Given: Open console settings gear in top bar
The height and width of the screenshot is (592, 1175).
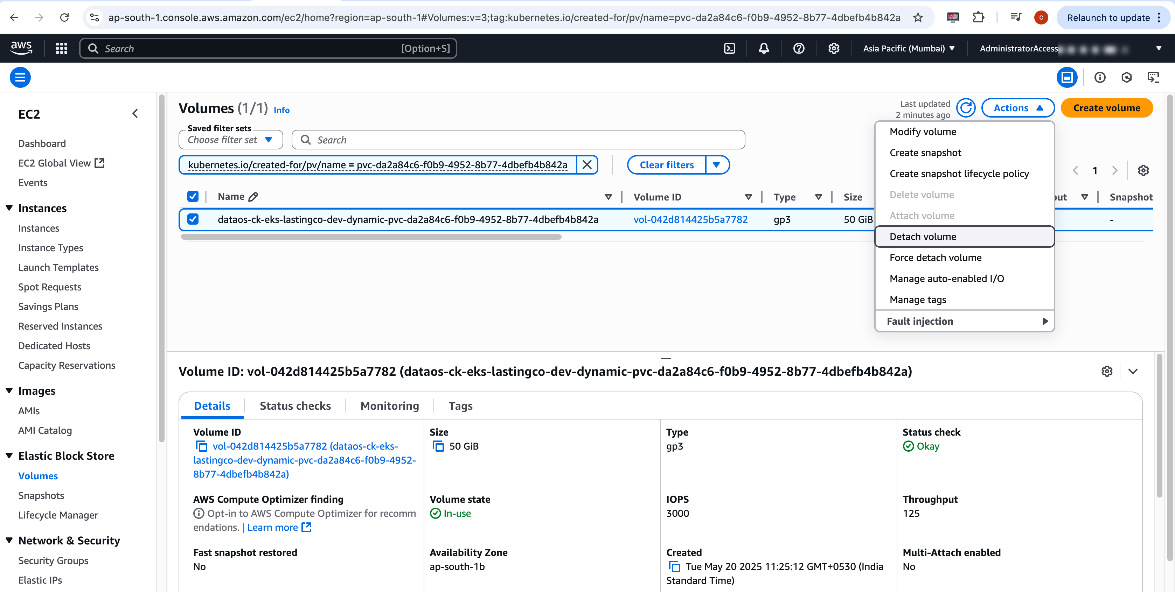Looking at the screenshot, I should (x=833, y=48).
